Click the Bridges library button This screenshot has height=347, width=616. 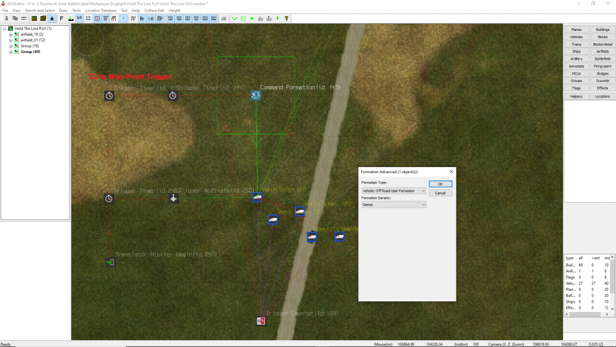tap(602, 73)
